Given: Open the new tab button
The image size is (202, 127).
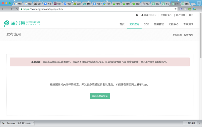Looking at the screenshot, I should 193,4.
